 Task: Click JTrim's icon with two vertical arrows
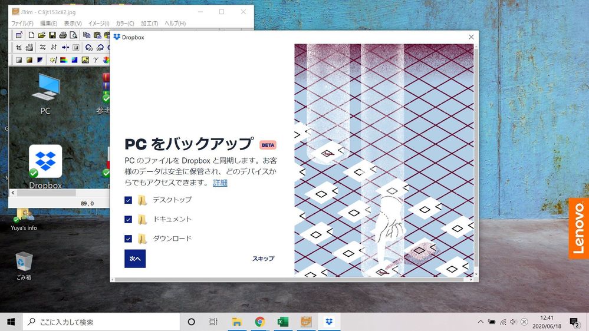pyautogui.click(x=54, y=47)
